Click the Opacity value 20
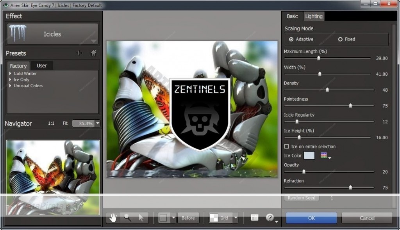The image size is (400, 230). pyautogui.click(x=385, y=172)
